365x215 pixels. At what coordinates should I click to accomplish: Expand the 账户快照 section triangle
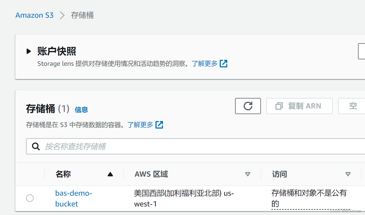(x=29, y=51)
